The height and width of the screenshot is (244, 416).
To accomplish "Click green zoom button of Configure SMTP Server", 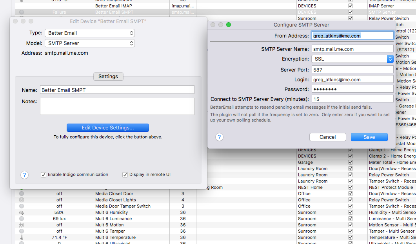I will [x=229, y=25].
